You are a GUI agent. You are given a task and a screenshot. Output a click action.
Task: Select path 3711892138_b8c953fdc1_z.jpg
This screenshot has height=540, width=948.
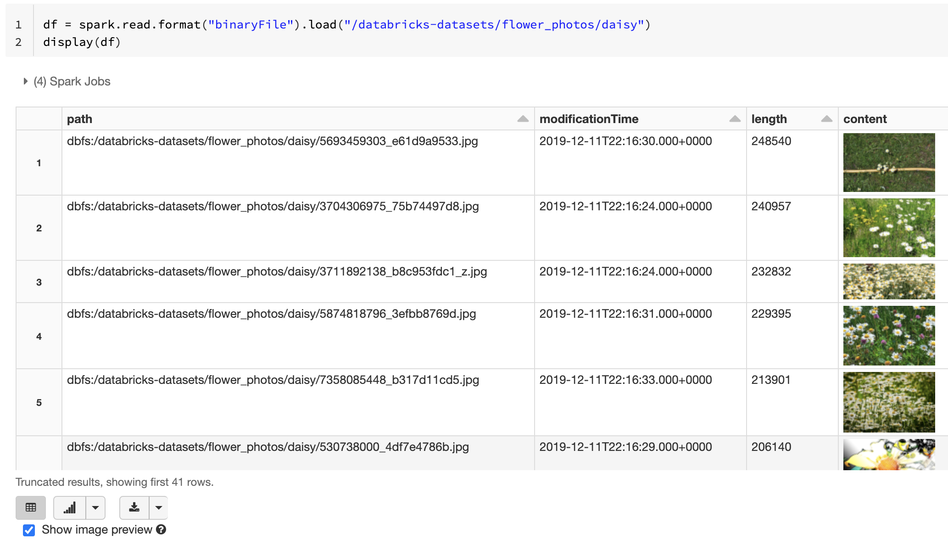277,271
